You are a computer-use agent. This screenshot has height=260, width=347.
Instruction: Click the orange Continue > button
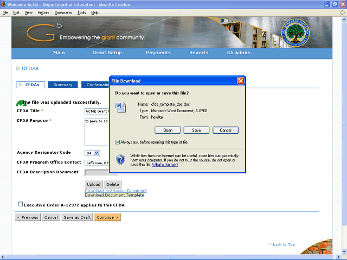[x=107, y=217]
